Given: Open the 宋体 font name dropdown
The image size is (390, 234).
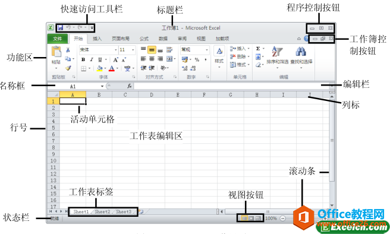Looking at the screenshot, I should 116,50.
